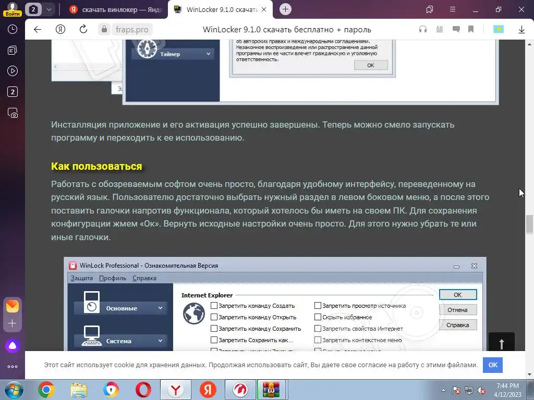
Task: Check Запретить команду Создать
Action: (214, 305)
